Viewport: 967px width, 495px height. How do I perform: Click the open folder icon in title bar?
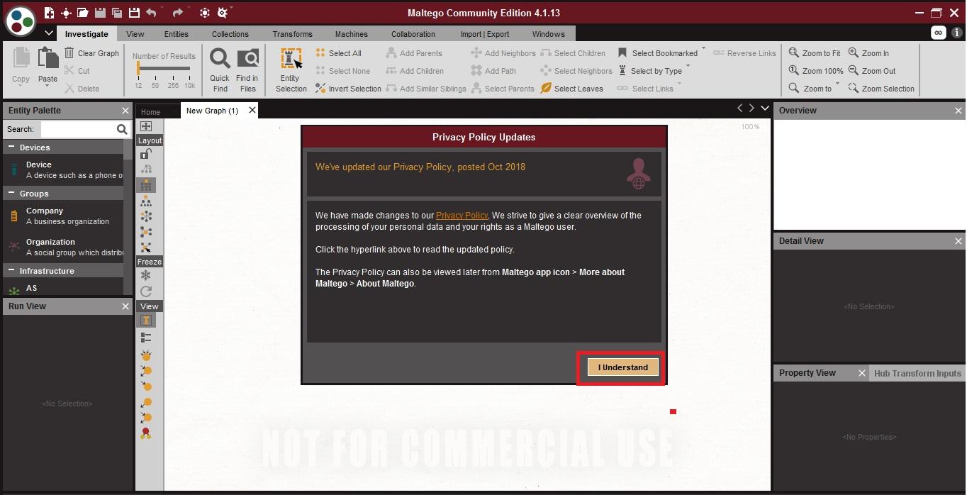[83, 13]
